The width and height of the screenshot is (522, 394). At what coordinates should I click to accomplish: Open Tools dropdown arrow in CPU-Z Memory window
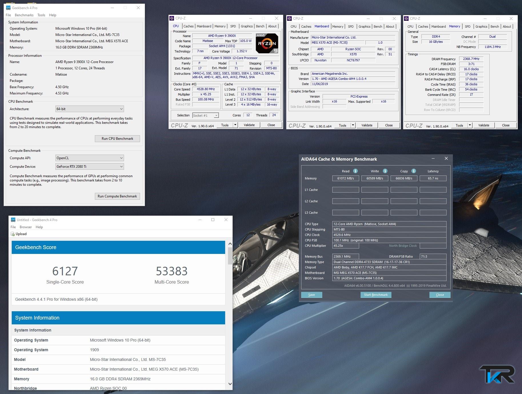click(470, 125)
